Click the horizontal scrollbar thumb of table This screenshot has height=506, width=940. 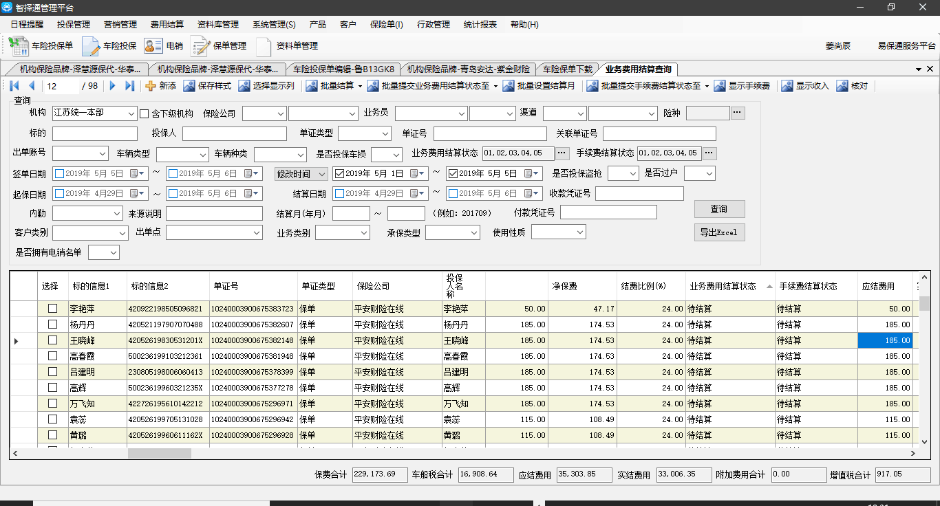(159, 453)
